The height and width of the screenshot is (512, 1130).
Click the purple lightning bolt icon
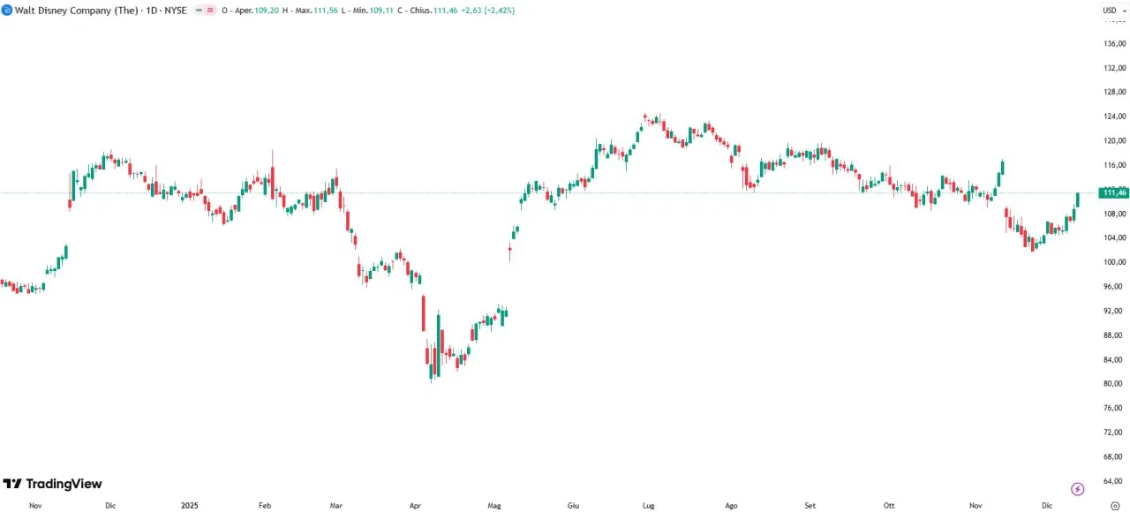coord(1077,489)
